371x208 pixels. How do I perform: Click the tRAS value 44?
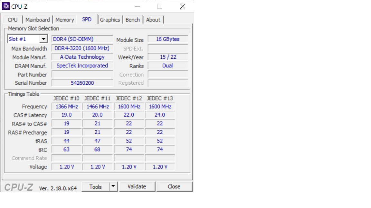point(67,141)
